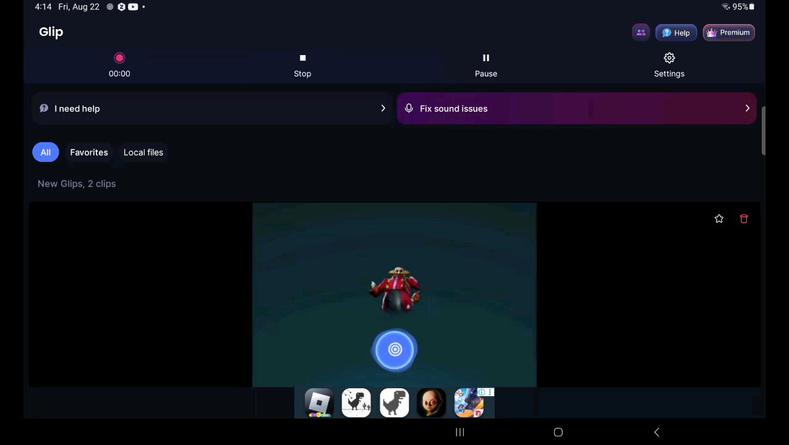
Task: Stop the recording
Action: [x=302, y=65]
